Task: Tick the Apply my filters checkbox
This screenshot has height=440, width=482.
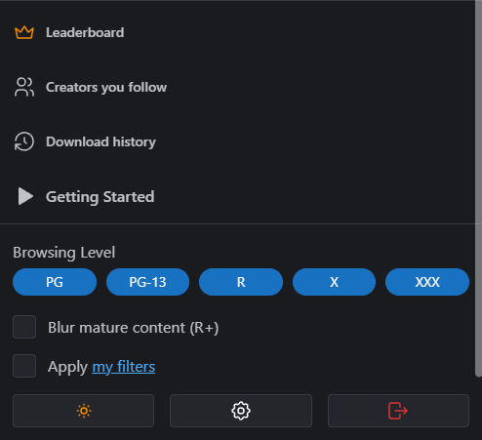Action: tap(24, 366)
